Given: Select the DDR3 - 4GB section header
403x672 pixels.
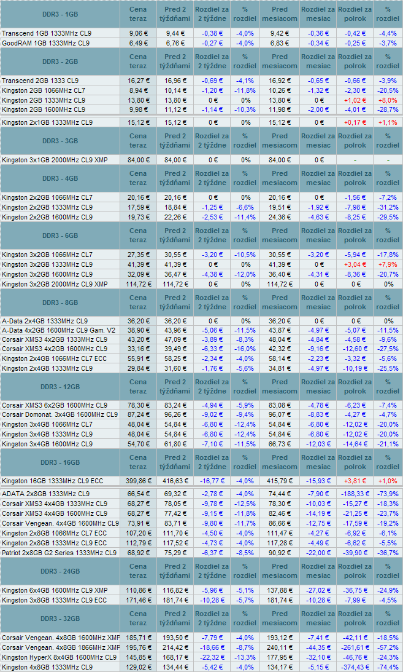Looking at the screenshot, I should click(60, 178).
